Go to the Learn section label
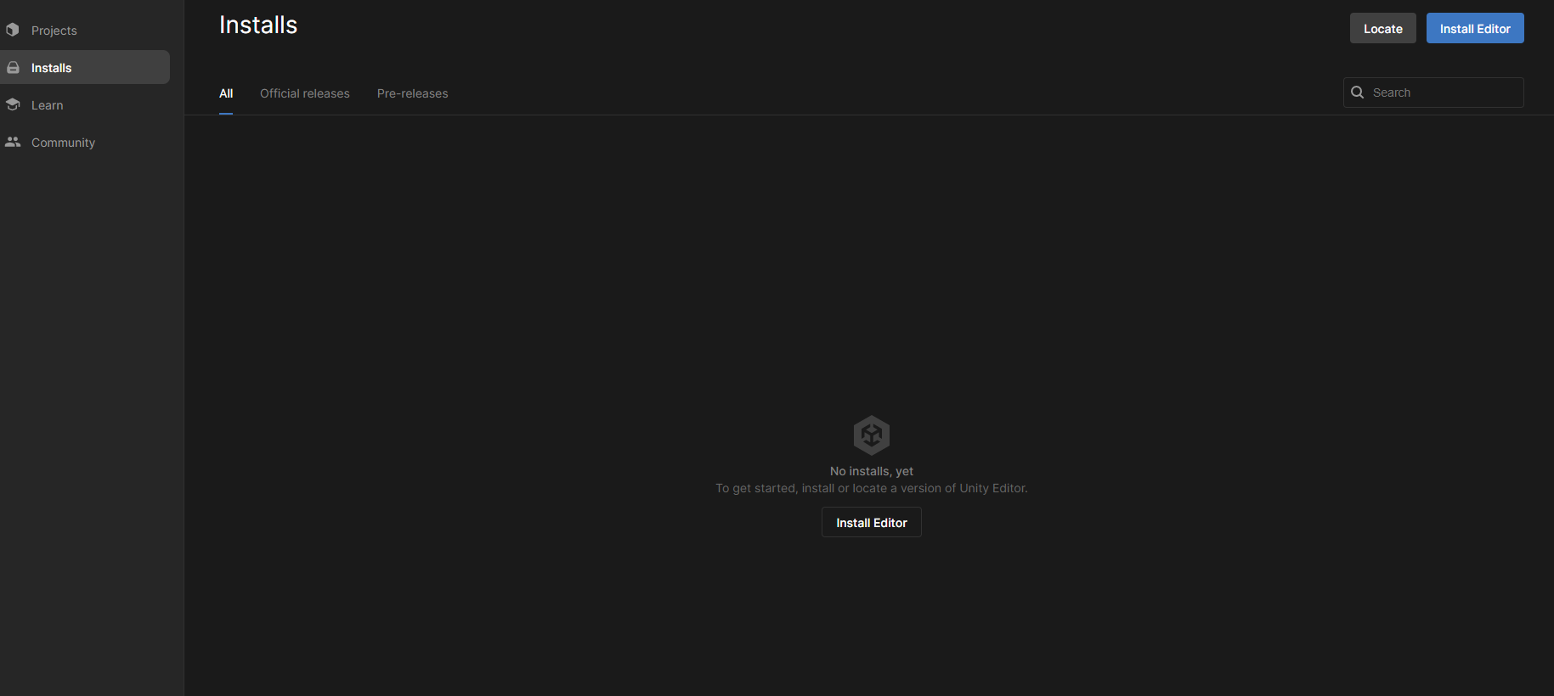1554x696 pixels. pyautogui.click(x=48, y=105)
